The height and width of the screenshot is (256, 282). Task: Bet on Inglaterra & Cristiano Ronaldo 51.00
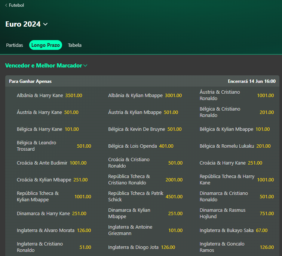(85, 247)
